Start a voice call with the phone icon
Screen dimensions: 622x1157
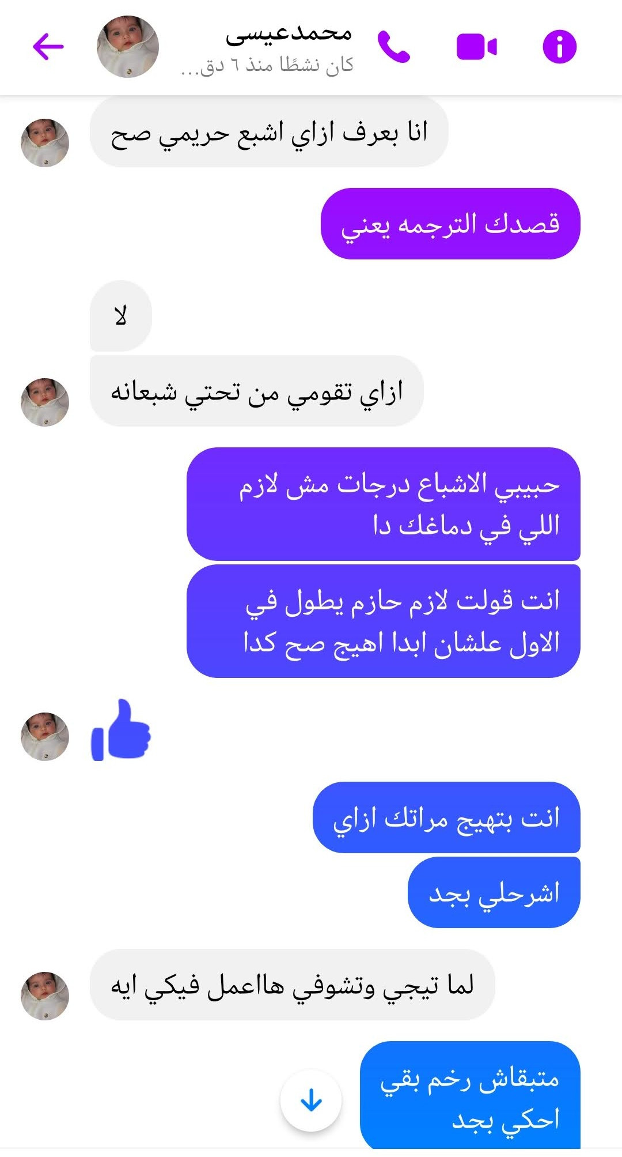click(394, 47)
